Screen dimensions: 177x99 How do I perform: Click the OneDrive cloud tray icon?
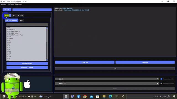pyautogui.click(x=29, y=97)
